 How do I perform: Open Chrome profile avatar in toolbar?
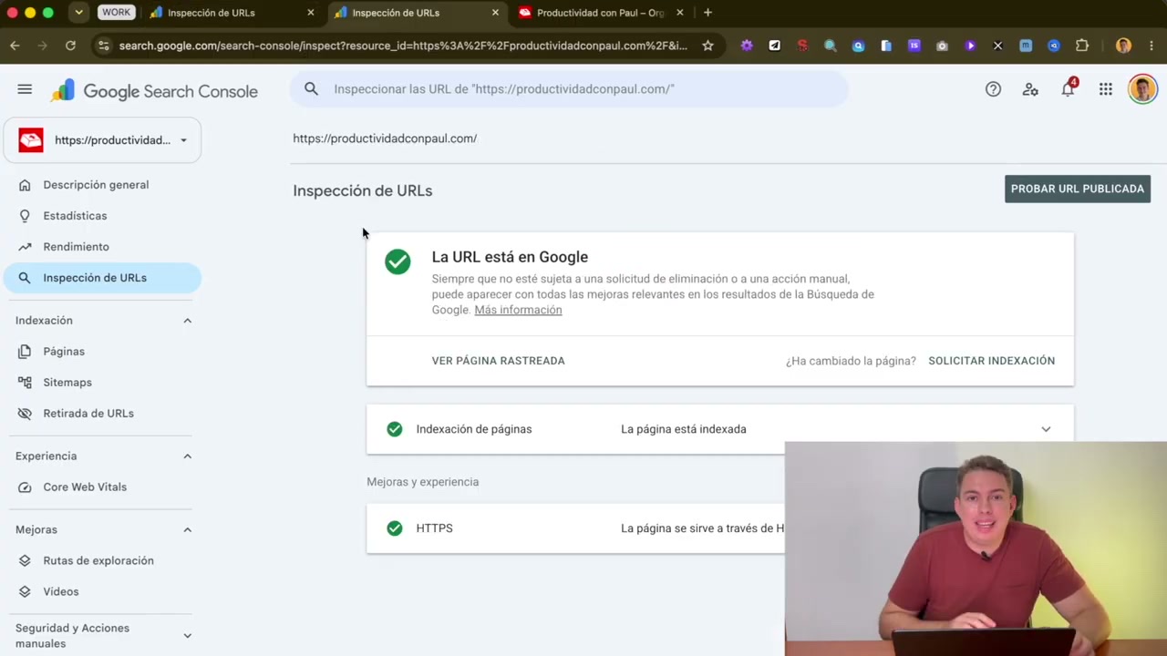pyautogui.click(x=1123, y=46)
